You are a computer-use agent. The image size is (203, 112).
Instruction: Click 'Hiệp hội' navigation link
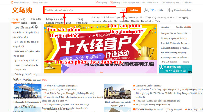click(135, 21)
